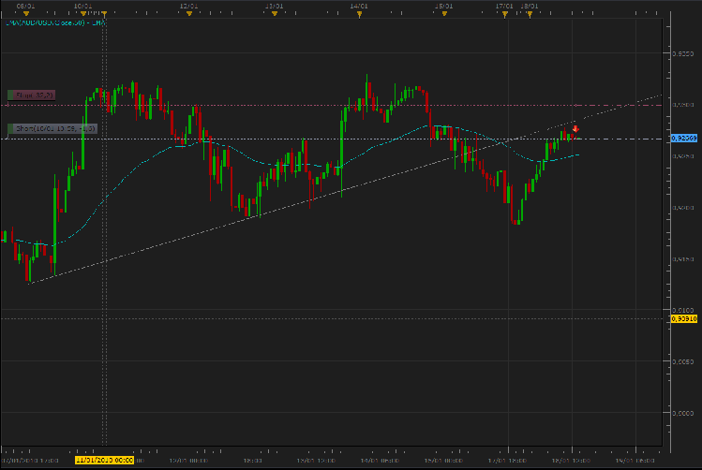Image resolution: width=702 pixels, height=470 pixels.
Task: Select the yellow triangle marker under 14/01
Action: coord(360,14)
